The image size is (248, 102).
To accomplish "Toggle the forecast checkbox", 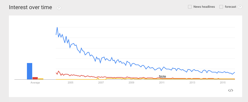I will pyautogui.click(x=221, y=7).
